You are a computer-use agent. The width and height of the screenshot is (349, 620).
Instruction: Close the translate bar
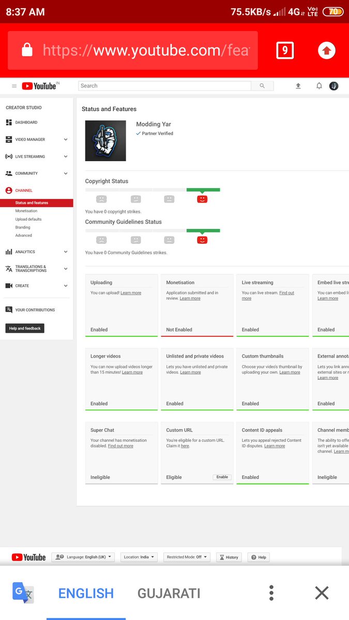click(322, 593)
